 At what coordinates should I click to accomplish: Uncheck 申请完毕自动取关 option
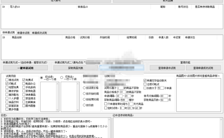145,81
